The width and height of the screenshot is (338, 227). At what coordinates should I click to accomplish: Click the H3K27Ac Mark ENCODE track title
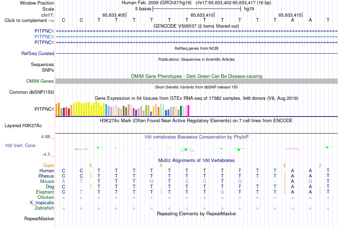[x=196, y=120]
